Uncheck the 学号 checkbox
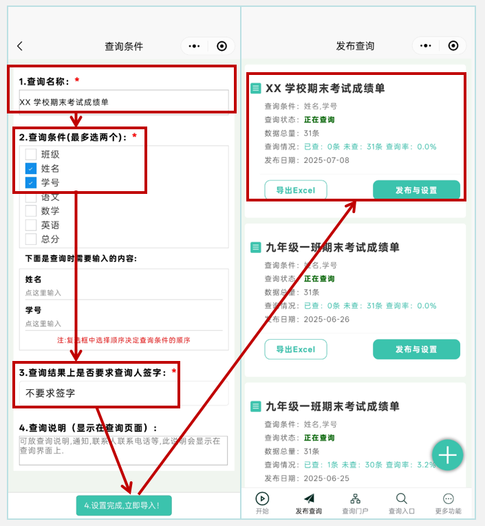Screen dimensions: 485x526 31,182
